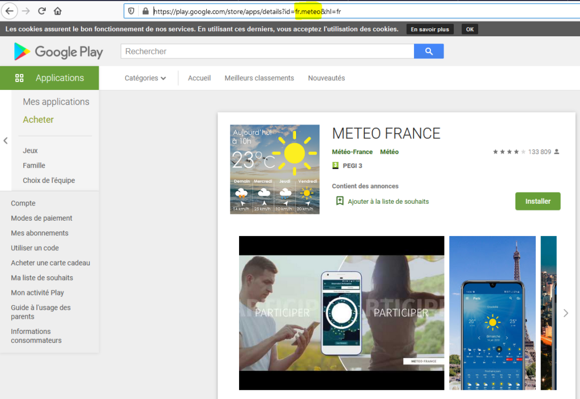Open Guide à l'usage des parents

pos(41,312)
